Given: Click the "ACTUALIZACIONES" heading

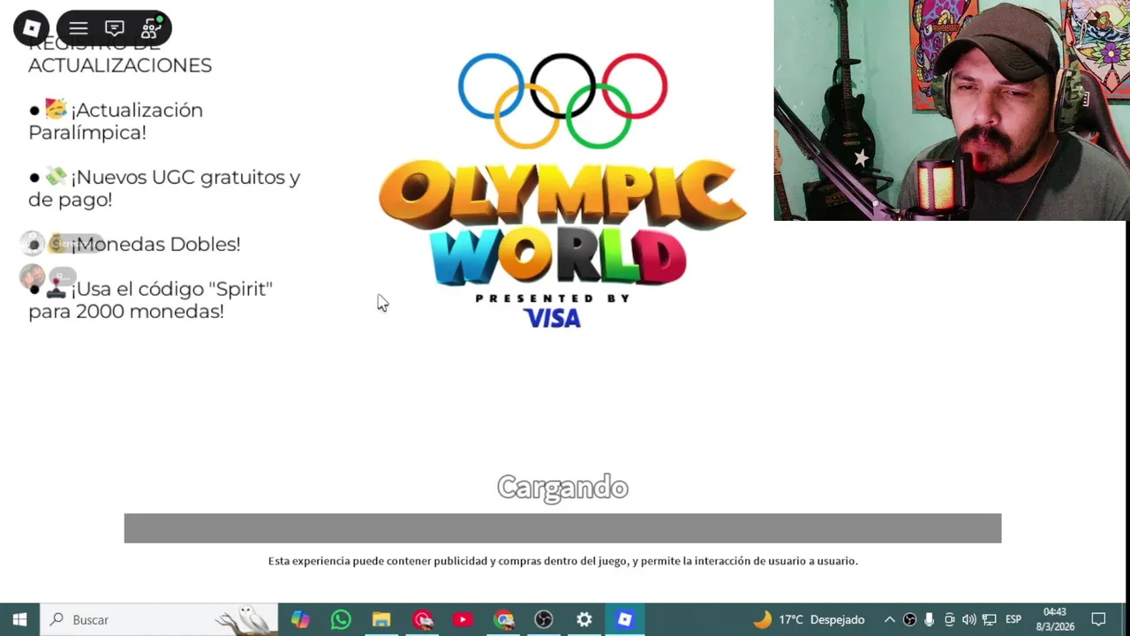Looking at the screenshot, I should (120, 65).
